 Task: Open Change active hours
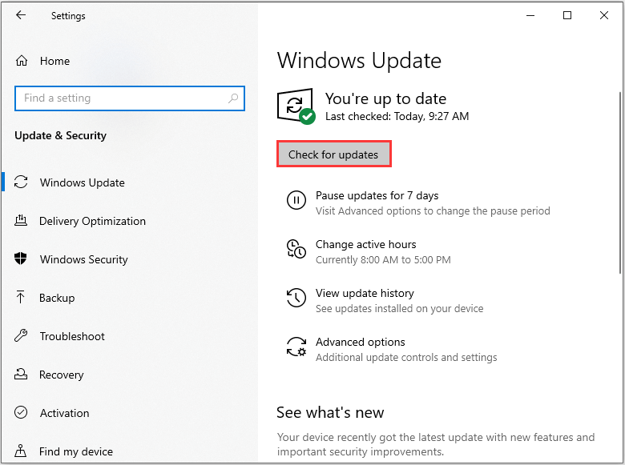tap(366, 244)
